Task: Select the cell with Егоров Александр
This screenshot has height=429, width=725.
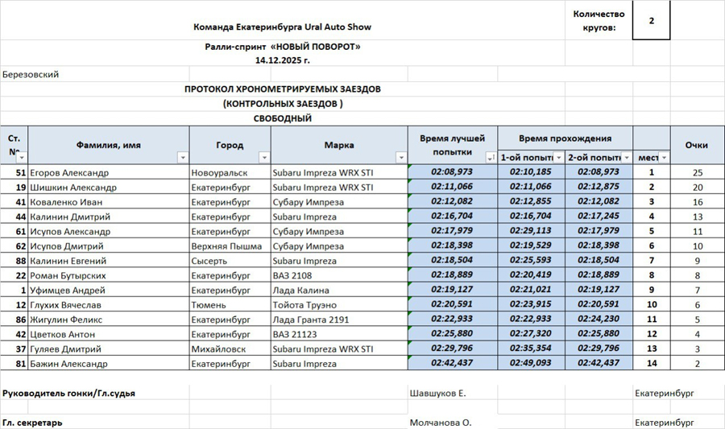Action: pos(109,172)
